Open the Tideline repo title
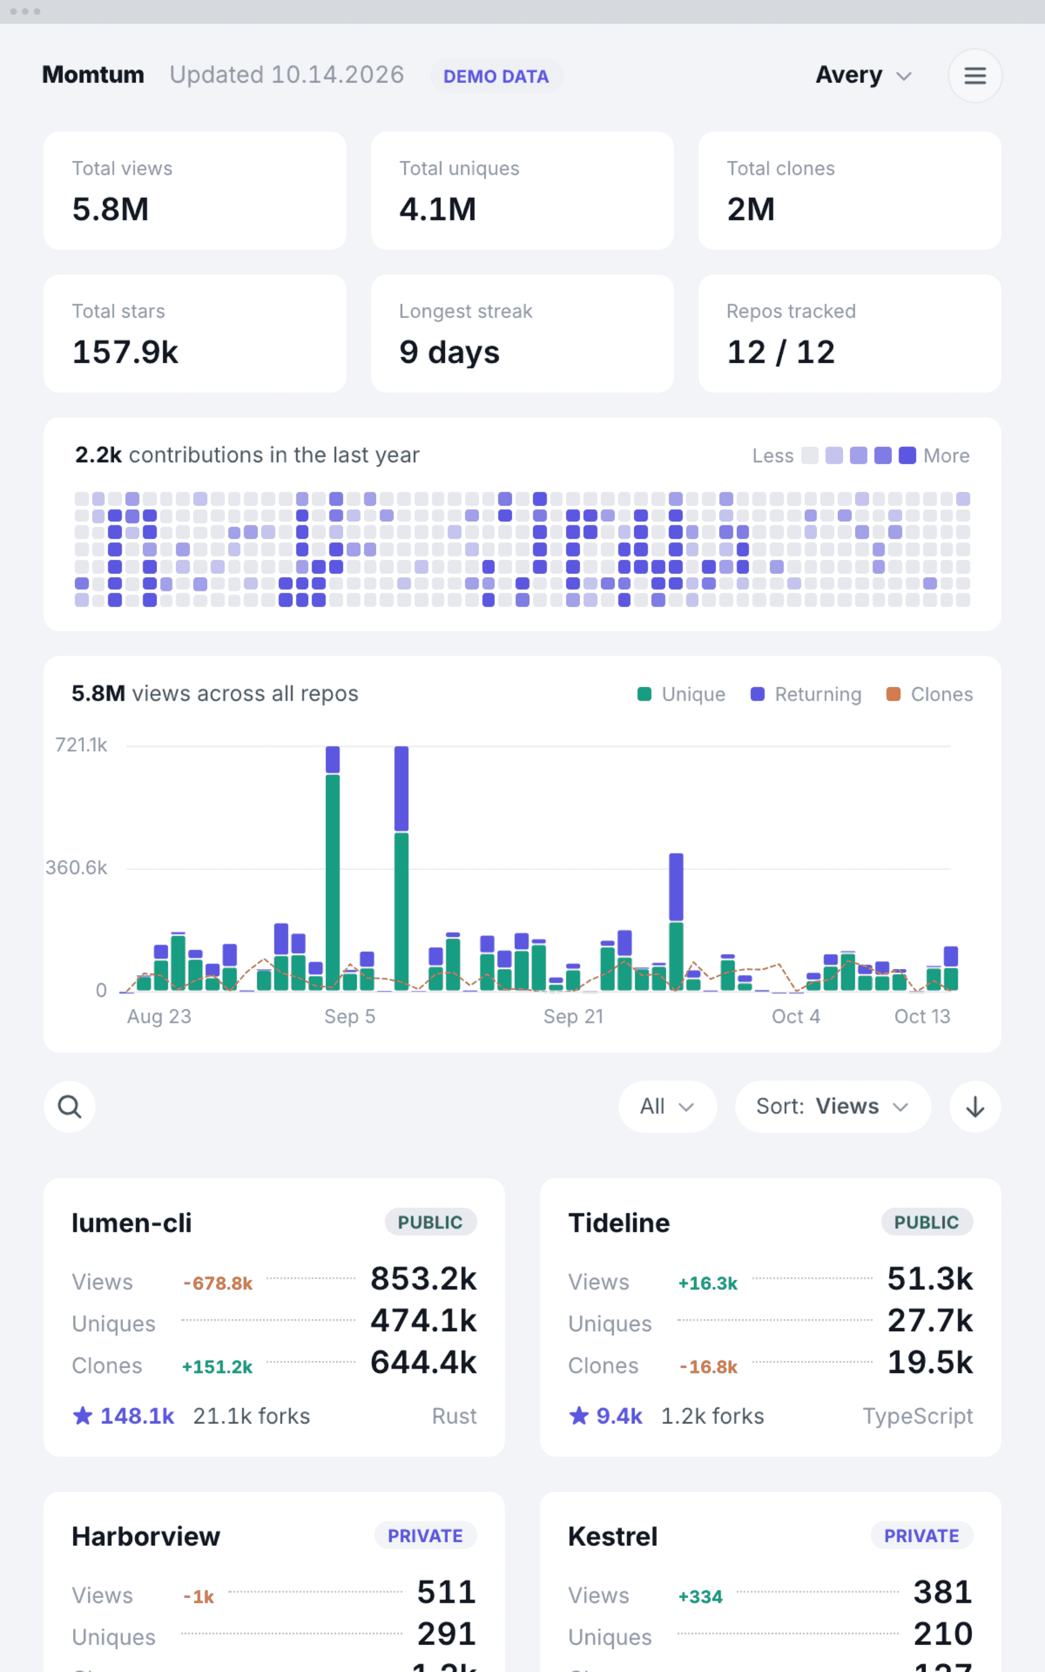Viewport: 1045px width, 1672px height. tap(619, 1223)
